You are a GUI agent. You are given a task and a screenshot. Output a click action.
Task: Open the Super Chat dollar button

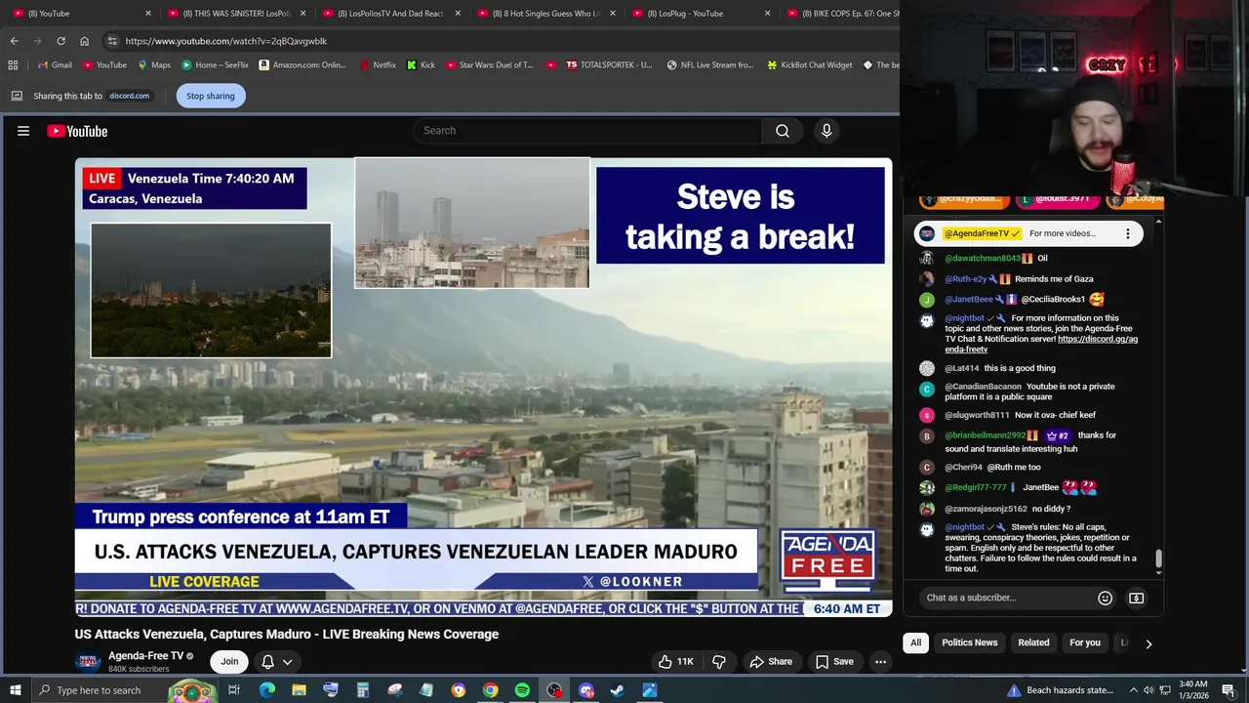[x=1136, y=598]
